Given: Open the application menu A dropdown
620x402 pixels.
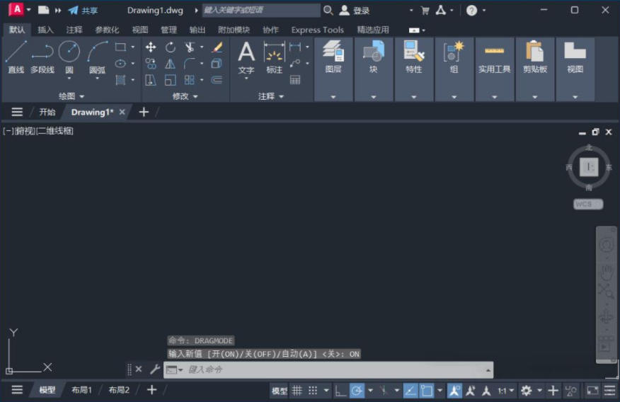Looking at the screenshot, I should pos(20,9).
